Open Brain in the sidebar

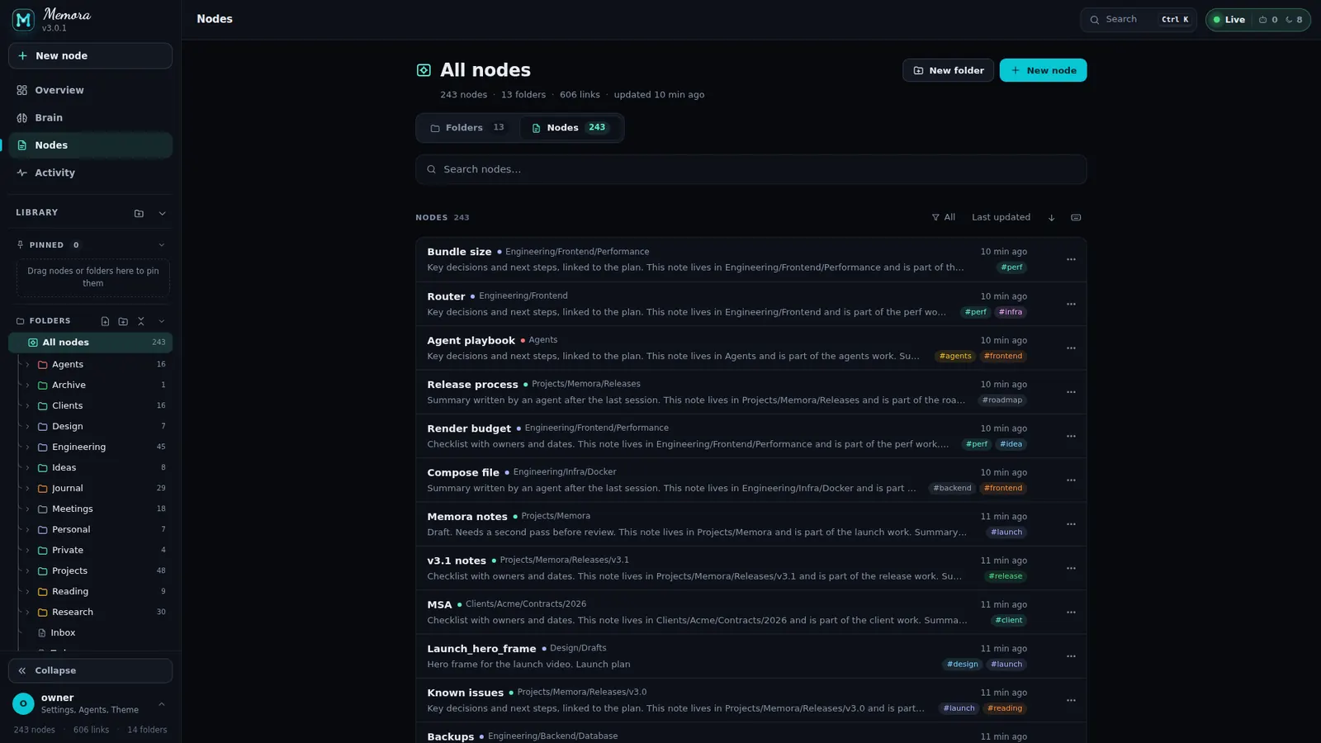[x=90, y=118]
